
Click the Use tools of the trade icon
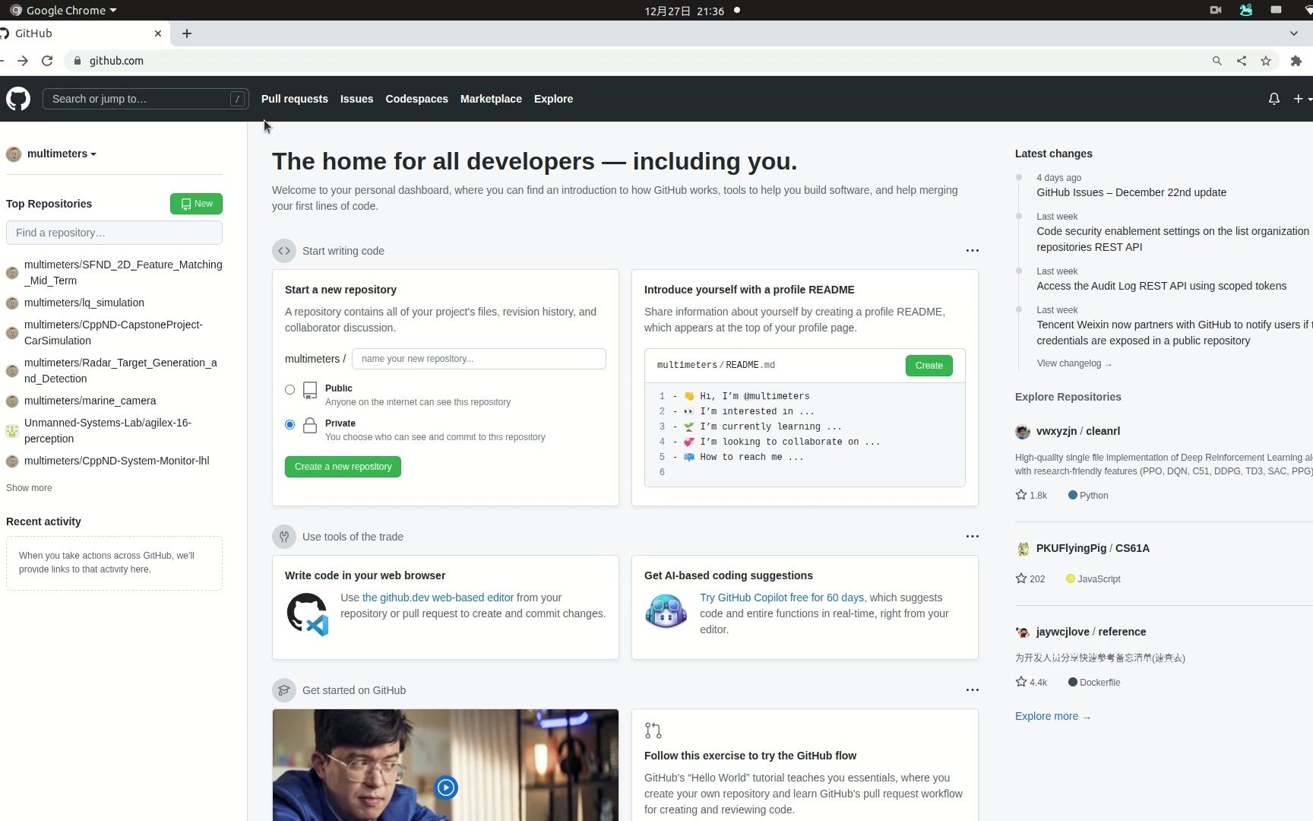pos(284,537)
